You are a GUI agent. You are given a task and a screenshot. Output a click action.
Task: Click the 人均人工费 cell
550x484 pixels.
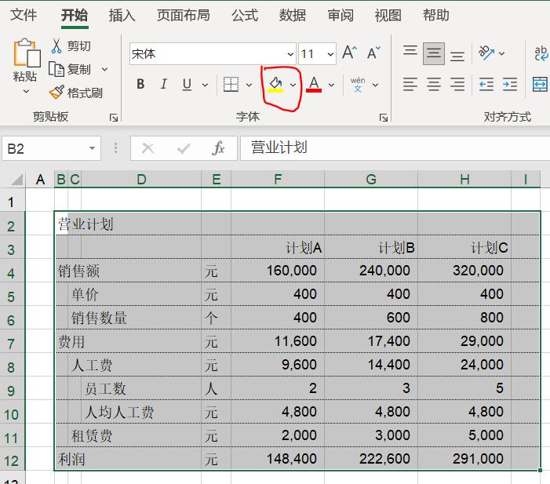click(141, 412)
